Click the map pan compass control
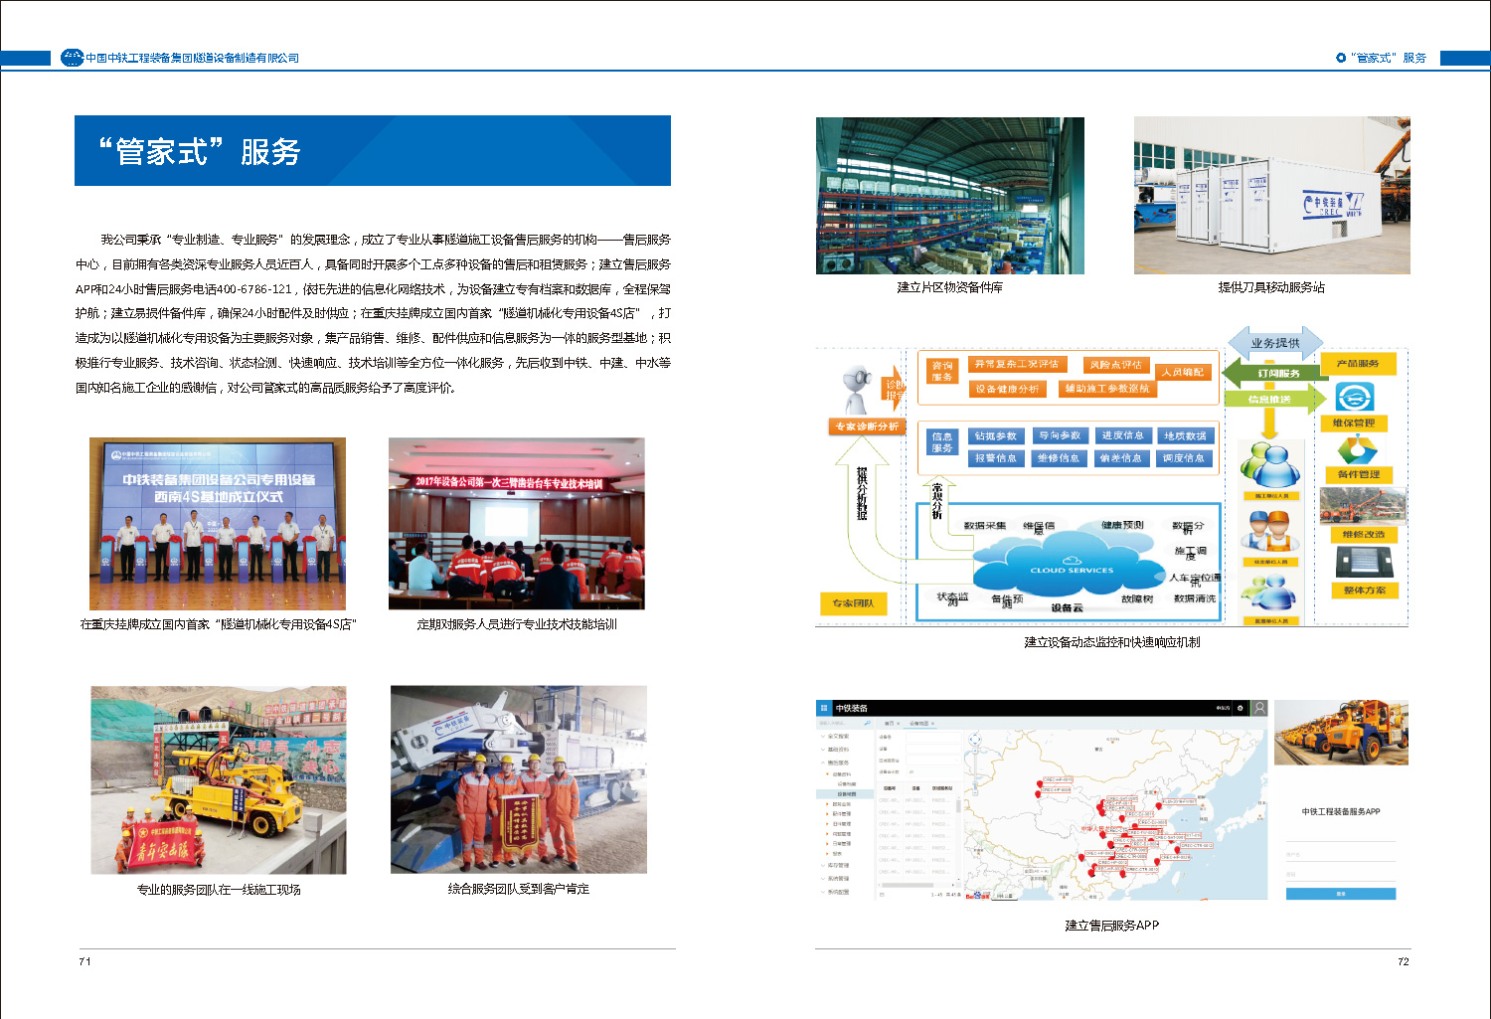 pyautogui.click(x=973, y=742)
